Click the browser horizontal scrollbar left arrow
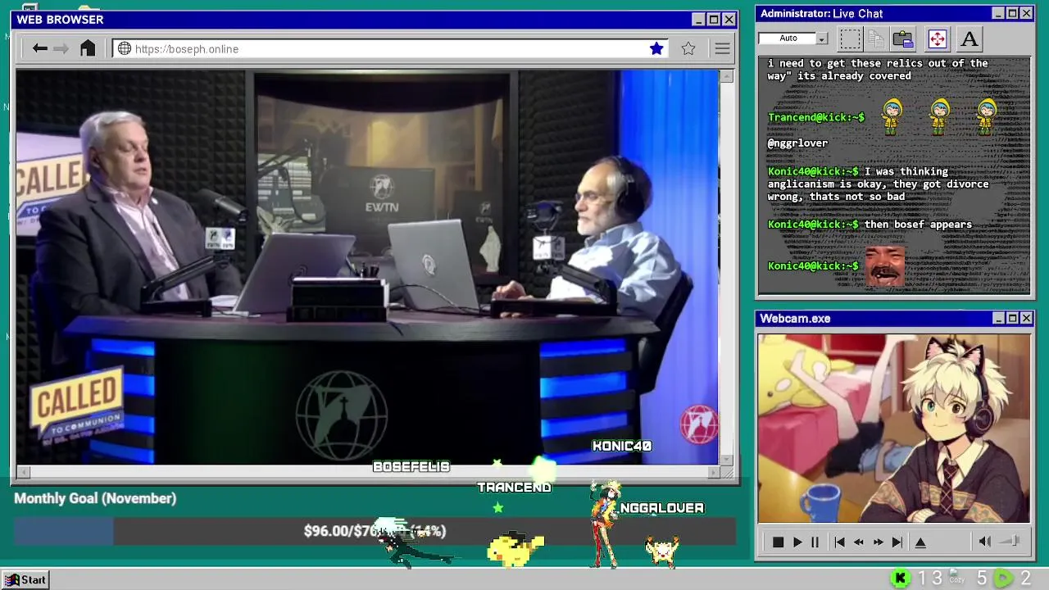Image resolution: width=1049 pixels, height=590 pixels. click(x=23, y=472)
